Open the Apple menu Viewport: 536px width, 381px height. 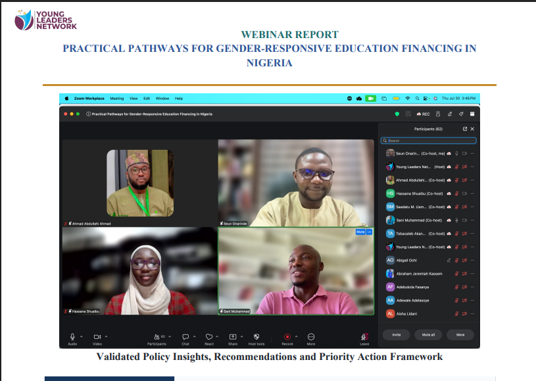(x=66, y=99)
